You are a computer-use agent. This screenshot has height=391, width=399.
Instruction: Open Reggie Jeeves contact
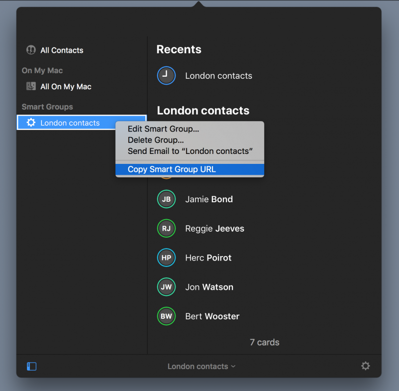[214, 229]
